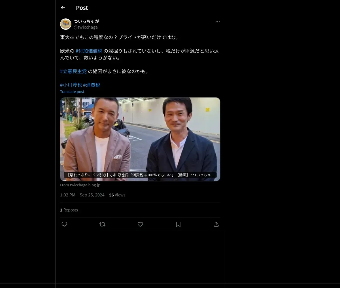Image resolution: width=340 pixels, height=288 pixels.
Task: Open the #消費税 hashtag
Action: click(92, 85)
